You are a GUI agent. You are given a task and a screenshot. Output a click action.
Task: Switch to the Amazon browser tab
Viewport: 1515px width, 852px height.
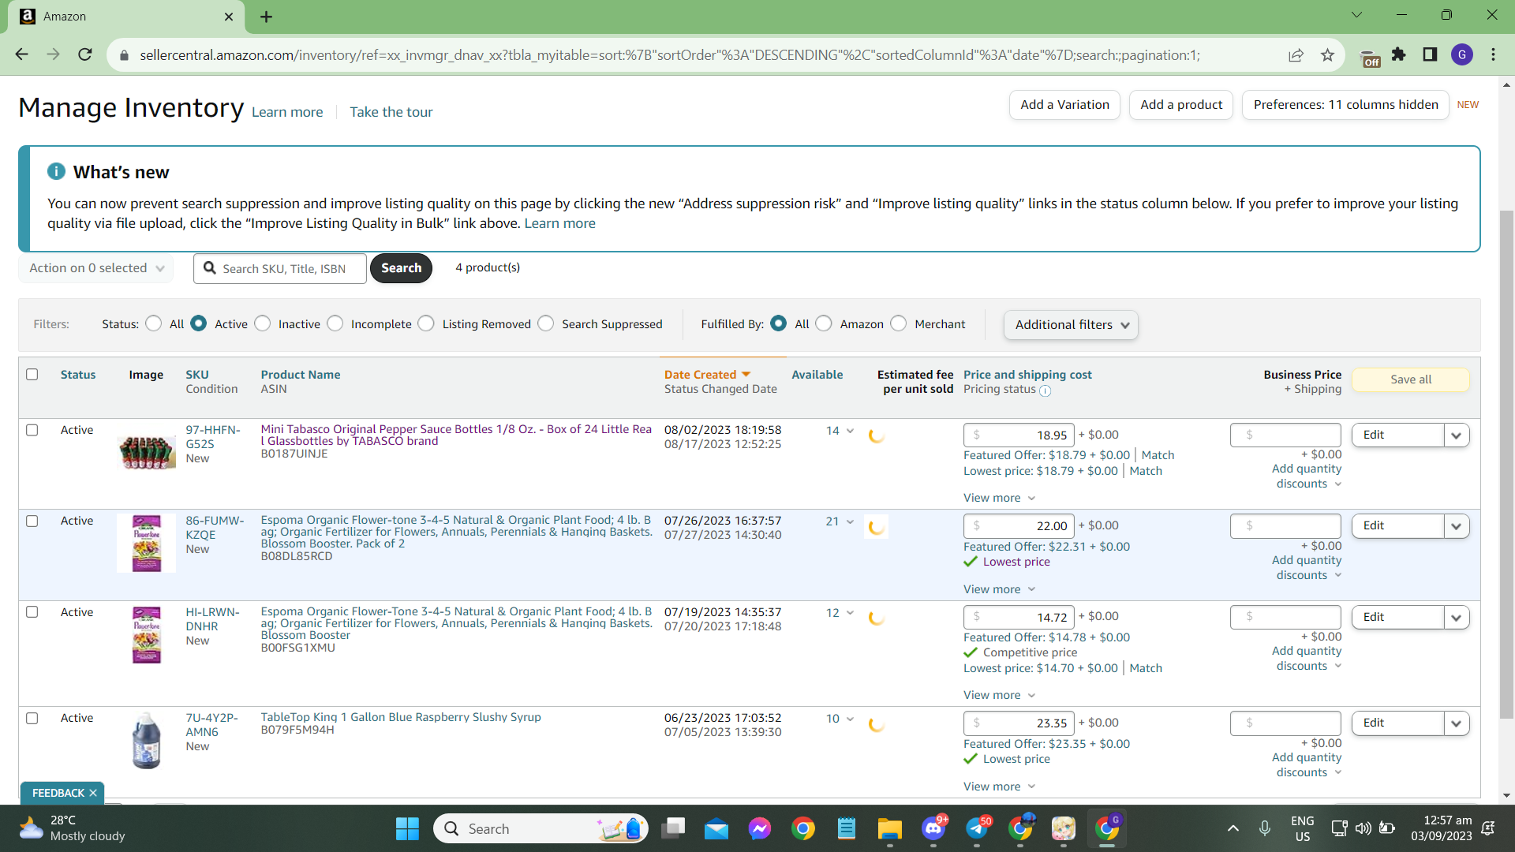[126, 17]
